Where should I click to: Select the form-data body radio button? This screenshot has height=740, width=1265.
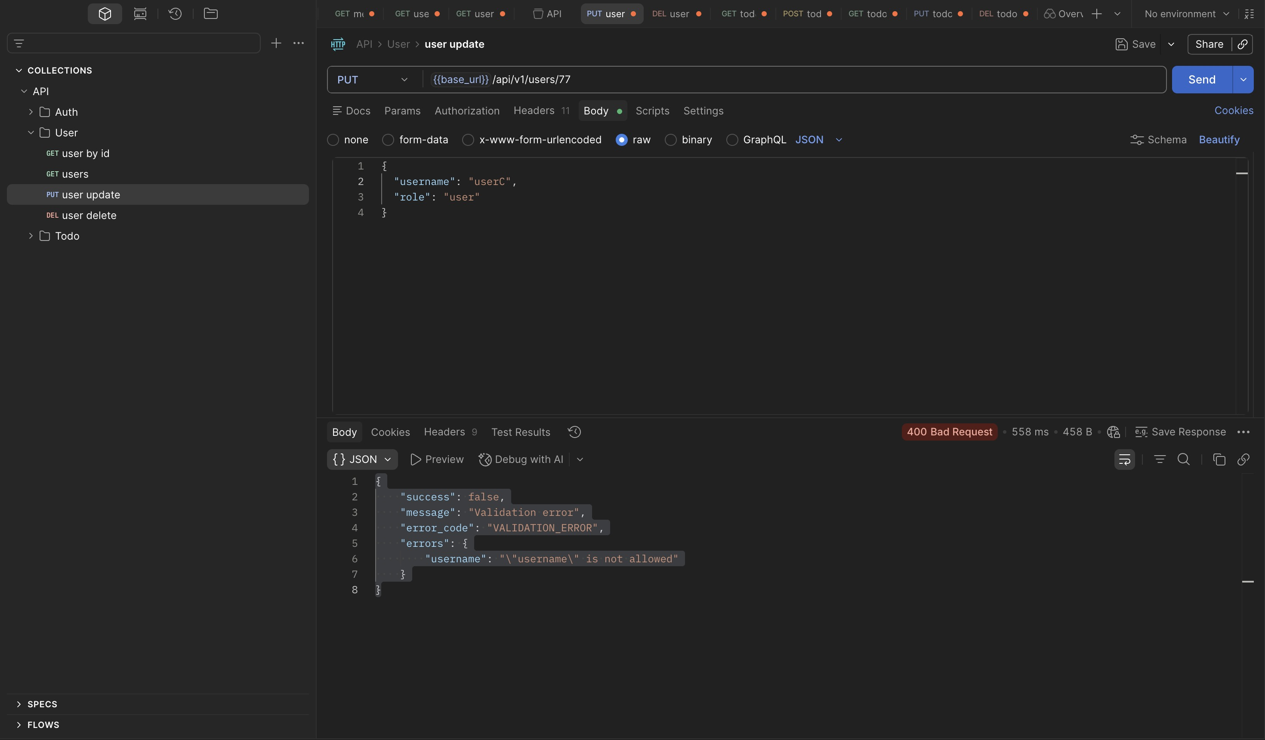tap(388, 139)
